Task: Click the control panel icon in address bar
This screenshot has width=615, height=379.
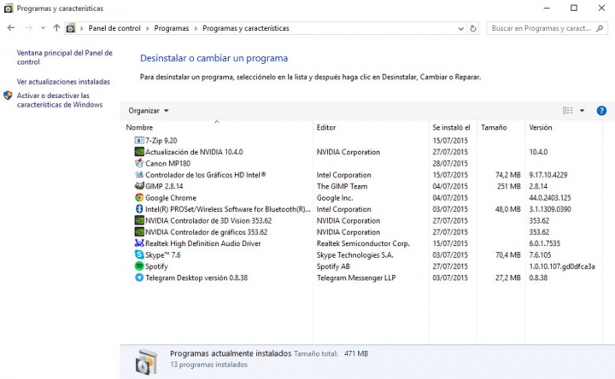Action: pyautogui.click(x=71, y=28)
